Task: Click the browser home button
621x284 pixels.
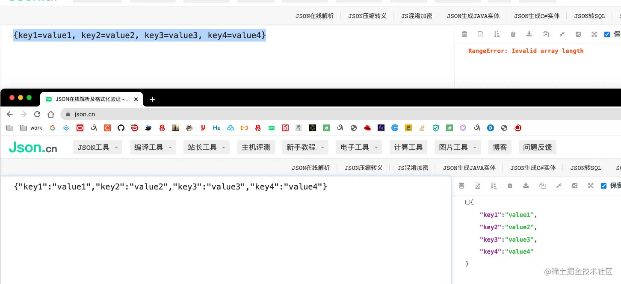Action: pyautogui.click(x=51, y=114)
